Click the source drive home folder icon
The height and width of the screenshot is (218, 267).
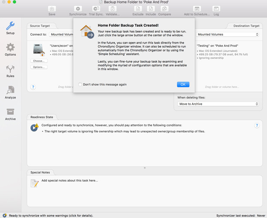point(39,50)
